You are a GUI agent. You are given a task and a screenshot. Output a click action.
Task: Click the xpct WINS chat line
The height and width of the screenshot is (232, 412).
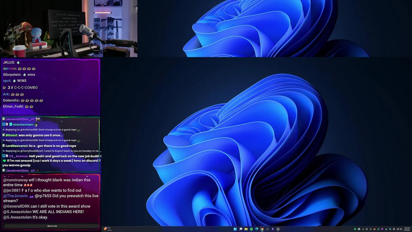click(15, 81)
